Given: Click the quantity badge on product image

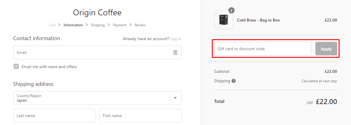Looking at the screenshot, I should tap(231, 11).
